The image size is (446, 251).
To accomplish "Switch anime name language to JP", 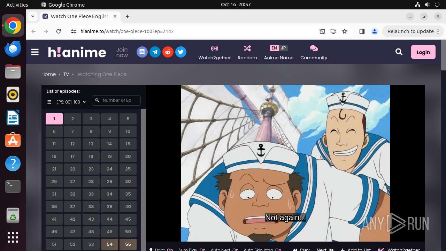I will [x=283, y=48].
